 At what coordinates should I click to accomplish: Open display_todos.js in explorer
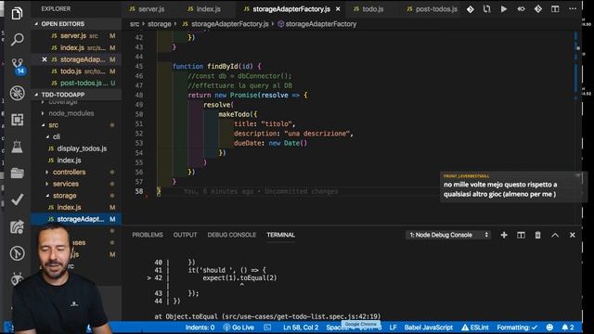pyautogui.click(x=82, y=148)
